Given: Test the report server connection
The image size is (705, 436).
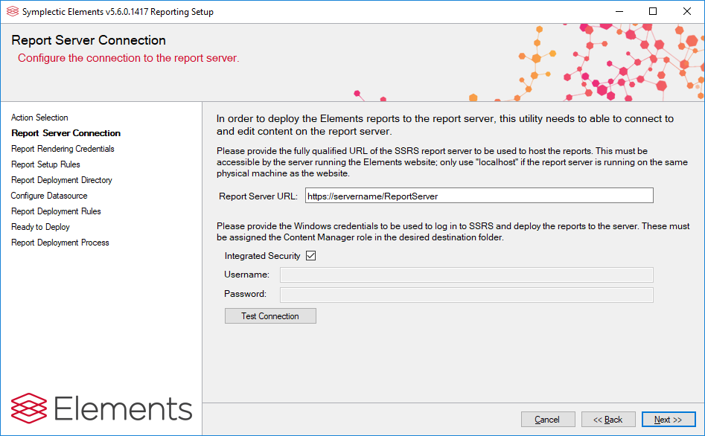Looking at the screenshot, I should [x=270, y=316].
